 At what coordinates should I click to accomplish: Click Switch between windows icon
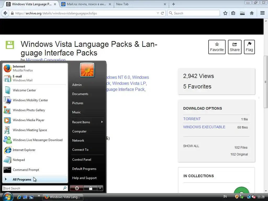31,197
